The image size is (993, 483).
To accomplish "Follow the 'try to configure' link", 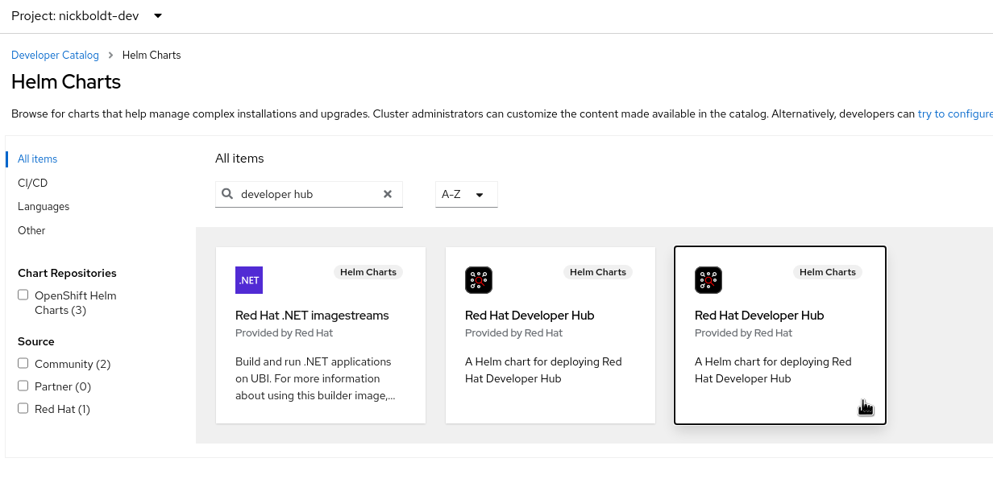I will [x=954, y=114].
